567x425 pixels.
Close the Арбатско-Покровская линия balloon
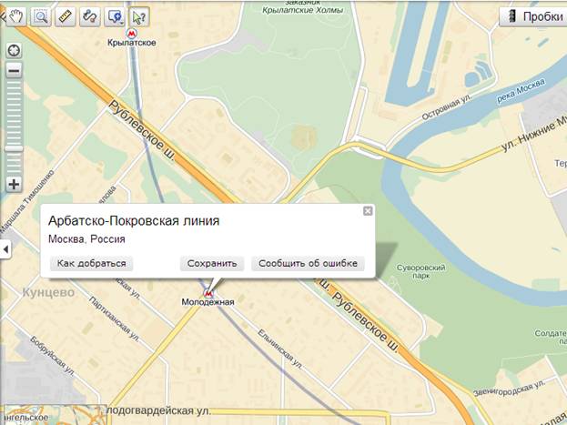368,211
